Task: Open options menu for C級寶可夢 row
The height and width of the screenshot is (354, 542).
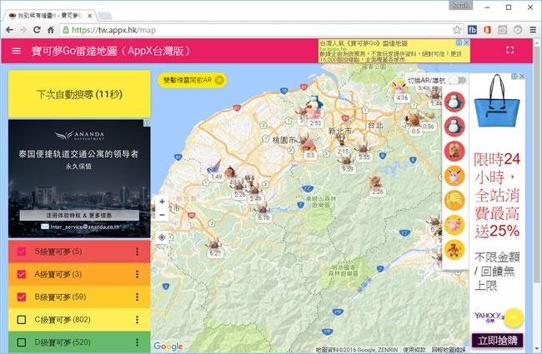Action: [138, 320]
